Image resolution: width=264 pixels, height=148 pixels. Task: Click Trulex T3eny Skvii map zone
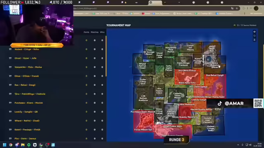(x=143, y=81)
